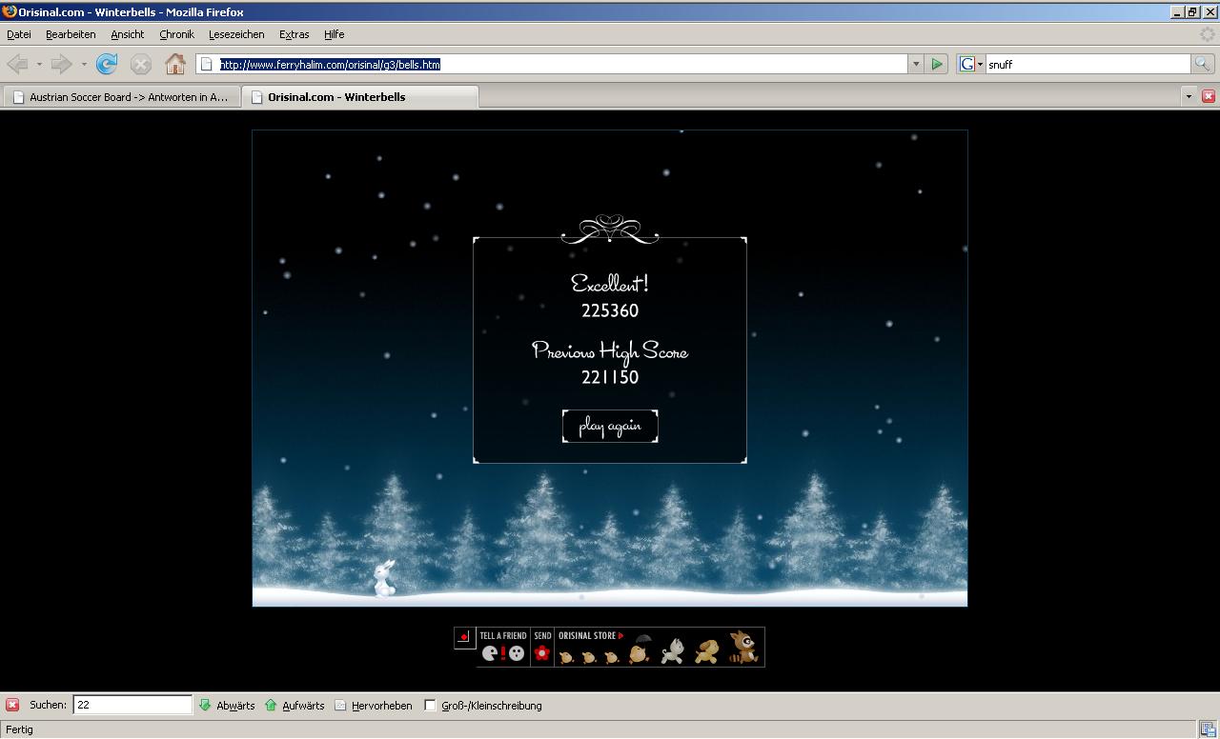Viewport: 1220px width, 739px height.
Task: Click the white rabbit in the snow
Action: (x=384, y=578)
